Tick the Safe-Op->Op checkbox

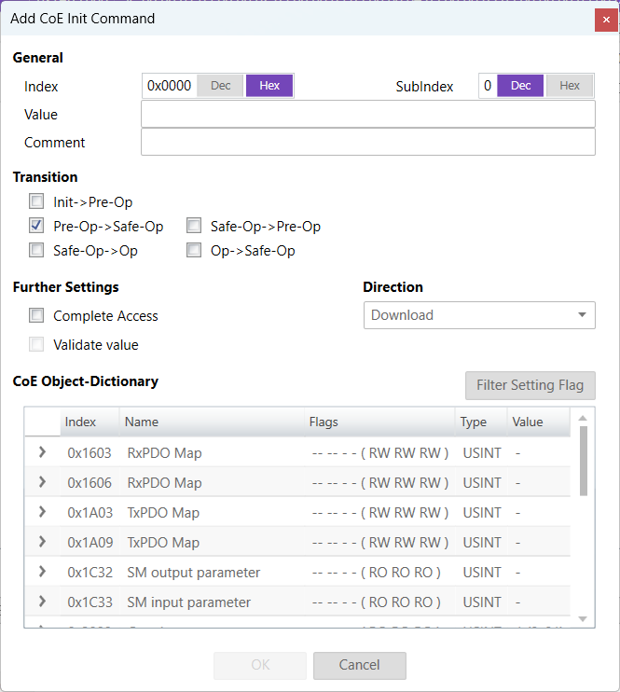click(x=36, y=250)
